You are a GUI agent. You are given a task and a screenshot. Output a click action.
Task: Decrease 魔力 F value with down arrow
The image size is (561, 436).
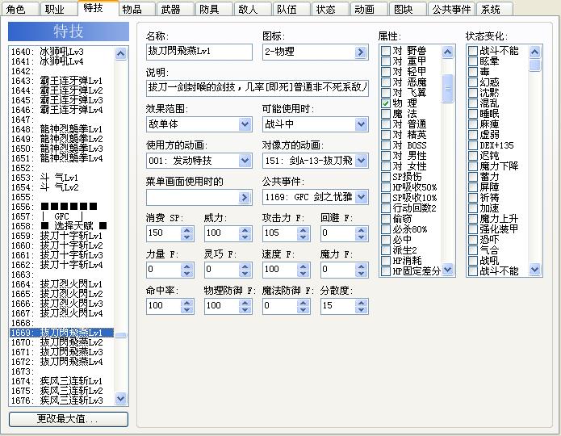point(362,273)
